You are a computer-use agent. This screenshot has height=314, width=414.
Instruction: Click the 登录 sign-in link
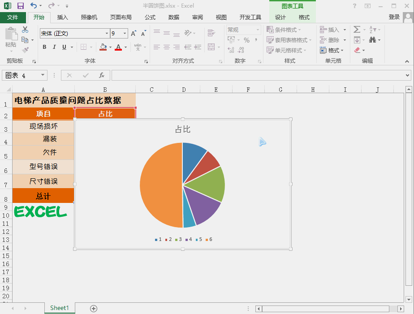point(394,17)
